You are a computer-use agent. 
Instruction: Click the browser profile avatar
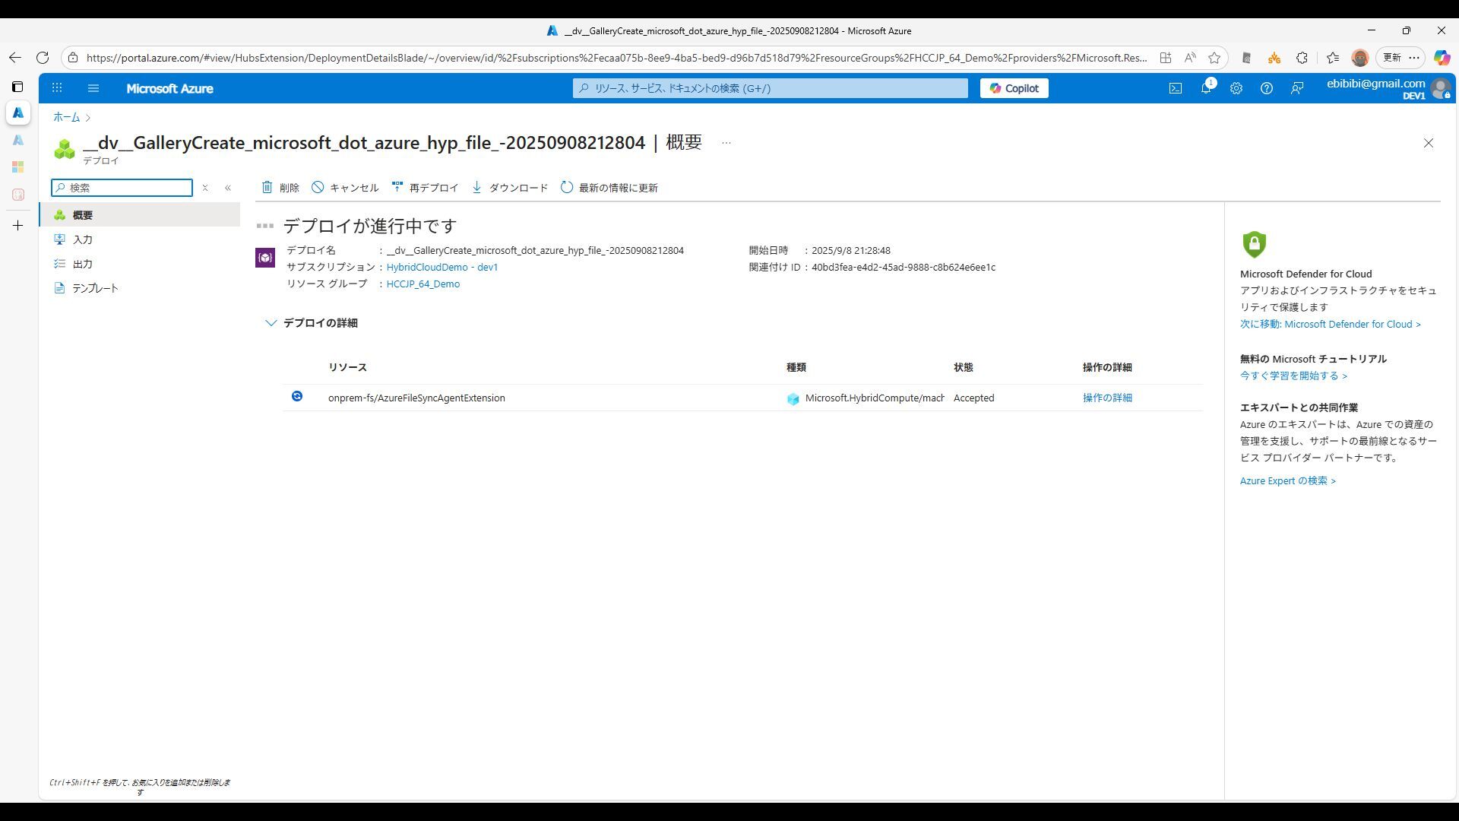[1359, 58]
